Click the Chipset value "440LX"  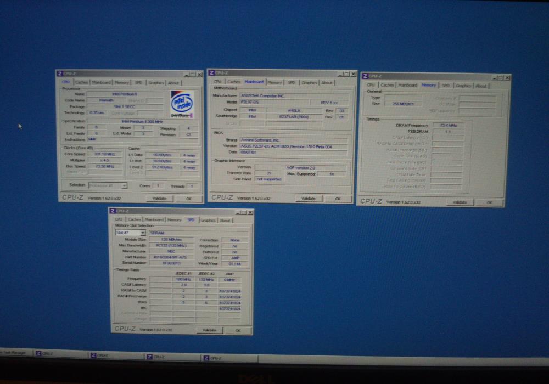click(294, 110)
